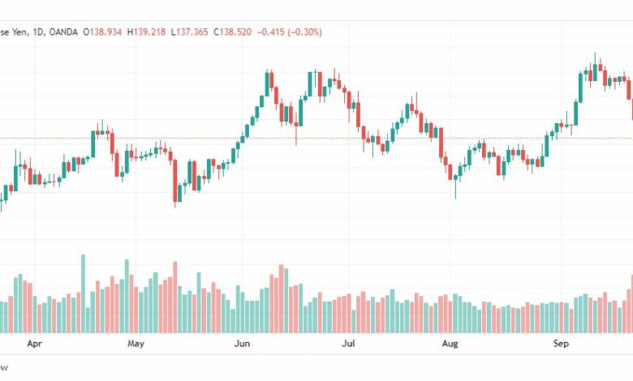Click the close price value C138.520

click(233, 32)
